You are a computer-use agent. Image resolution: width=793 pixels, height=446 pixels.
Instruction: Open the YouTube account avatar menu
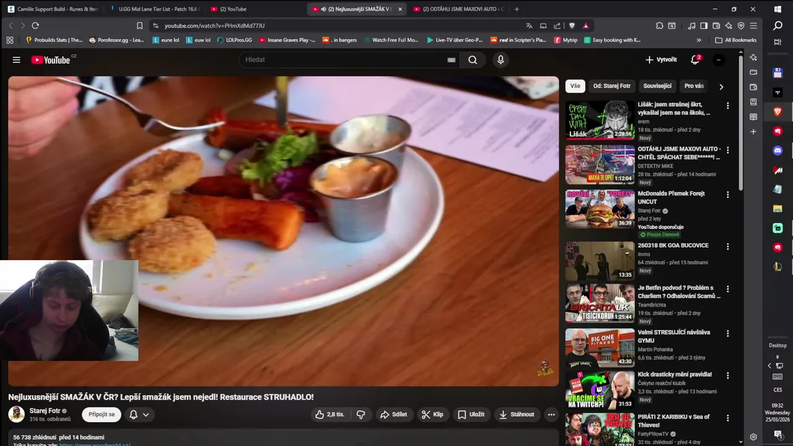coord(719,60)
